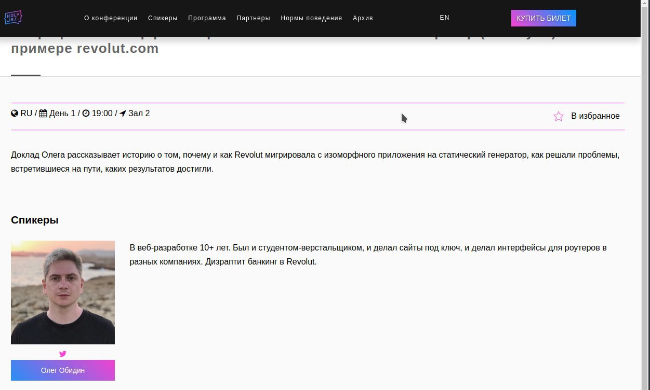This screenshot has height=390, width=650.
Task: Go to Спикеры in the navigation bar
Action: point(163,18)
